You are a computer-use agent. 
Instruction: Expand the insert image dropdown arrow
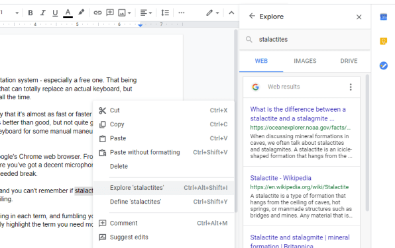pos(129,13)
